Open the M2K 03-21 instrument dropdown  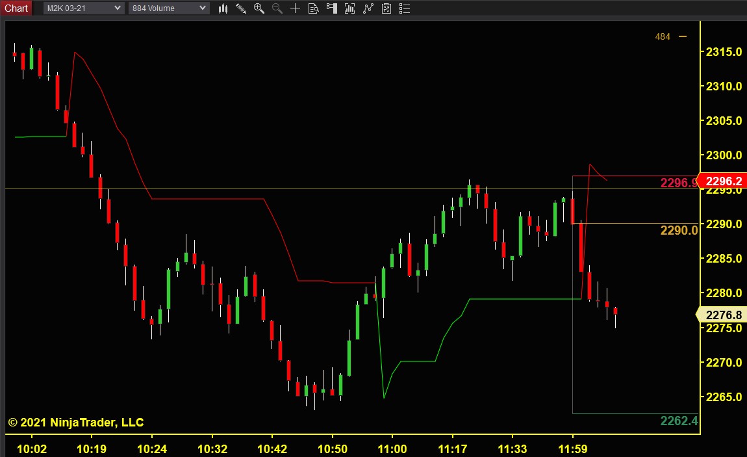point(84,8)
